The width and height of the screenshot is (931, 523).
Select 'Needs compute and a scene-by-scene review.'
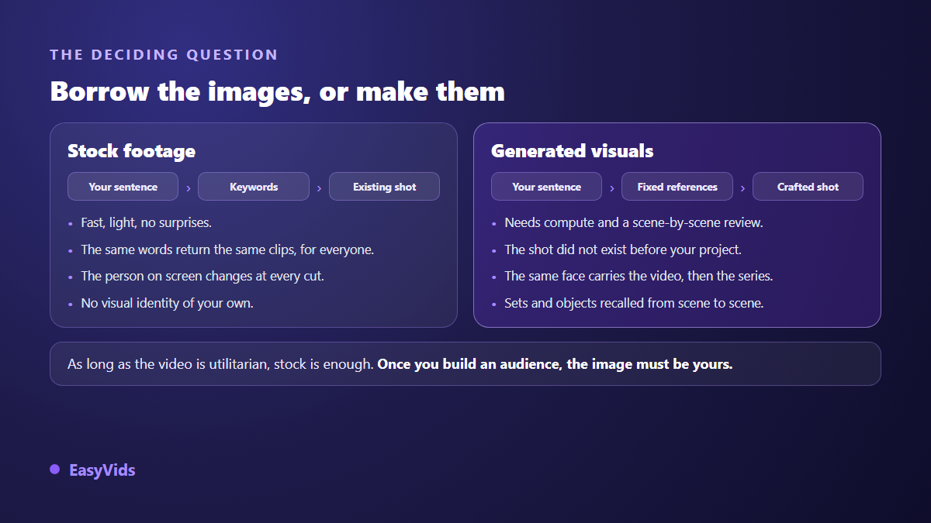634,223
